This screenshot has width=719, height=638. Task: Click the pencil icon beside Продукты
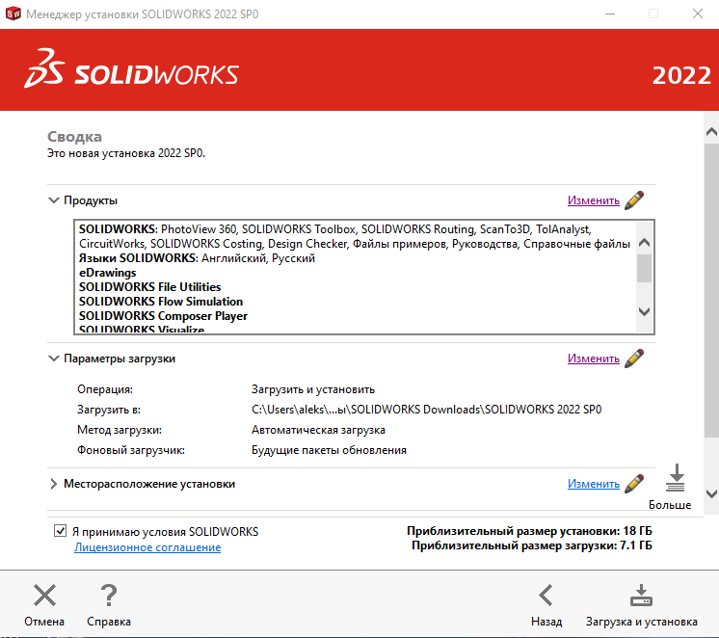(634, 200)
